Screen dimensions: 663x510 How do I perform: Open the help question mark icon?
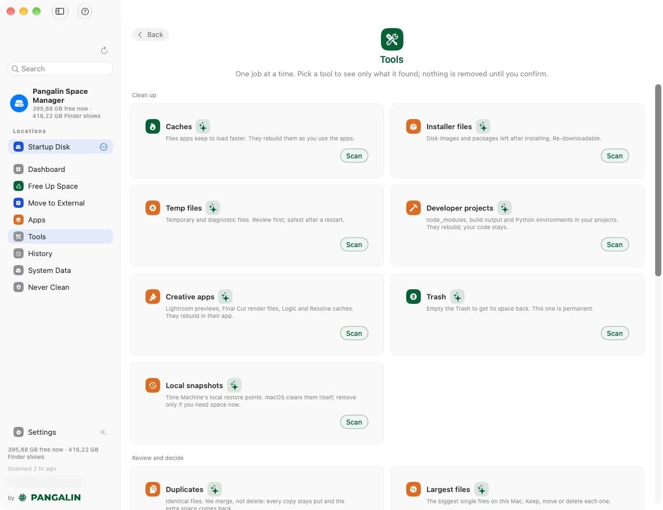click(85, 11)
